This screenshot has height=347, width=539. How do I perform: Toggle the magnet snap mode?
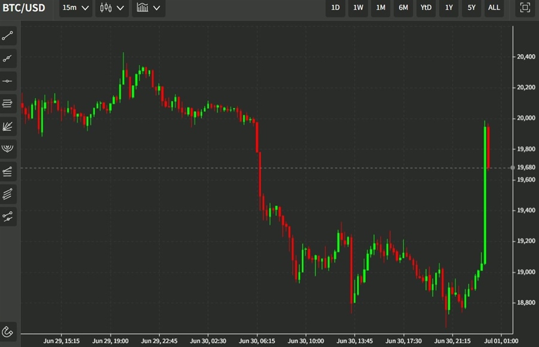[x=8, y=330]
